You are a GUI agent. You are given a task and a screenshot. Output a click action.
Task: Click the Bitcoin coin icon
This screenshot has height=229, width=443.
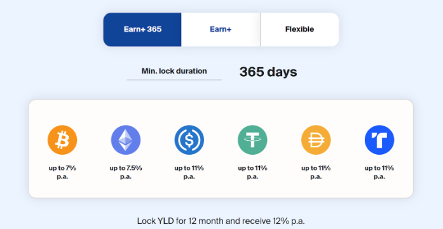point(62,140)
